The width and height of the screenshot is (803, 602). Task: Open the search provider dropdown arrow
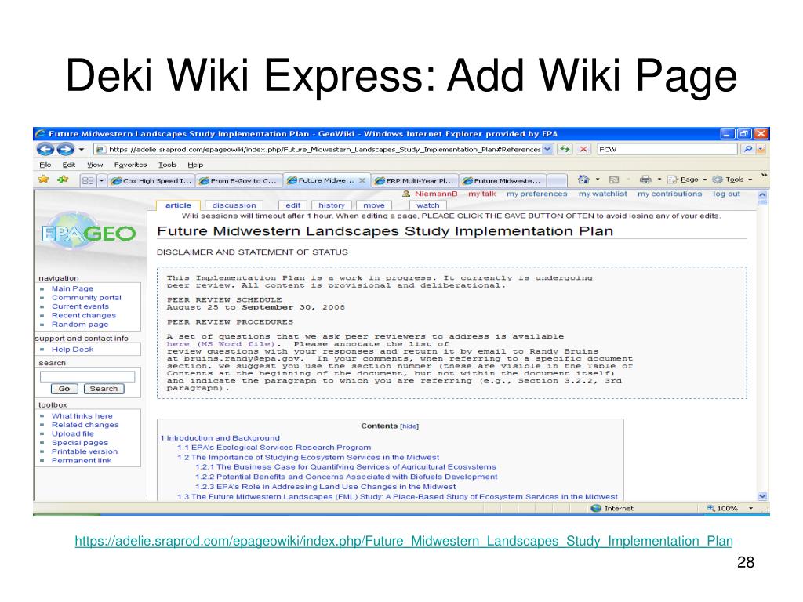[761, 149]
